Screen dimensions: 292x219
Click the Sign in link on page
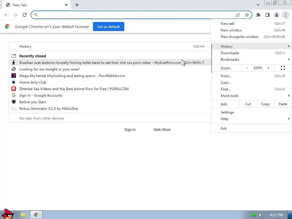coord(130,130)
